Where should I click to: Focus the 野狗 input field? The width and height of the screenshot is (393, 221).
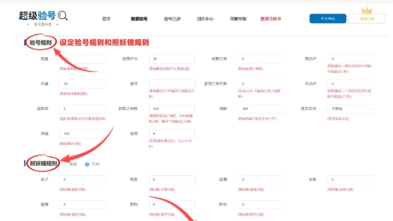[x=172, y=204]
